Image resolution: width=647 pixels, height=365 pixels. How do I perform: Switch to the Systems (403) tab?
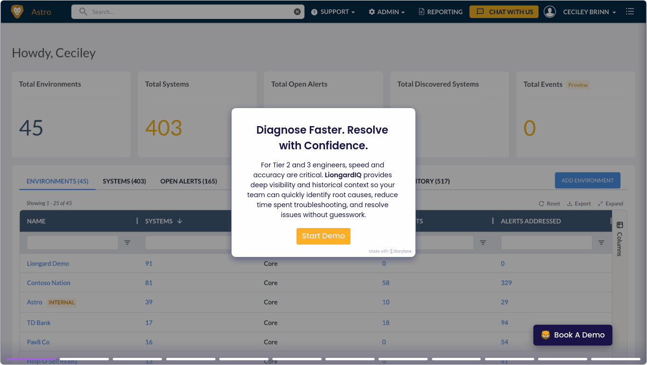click(x=124, y=181)
